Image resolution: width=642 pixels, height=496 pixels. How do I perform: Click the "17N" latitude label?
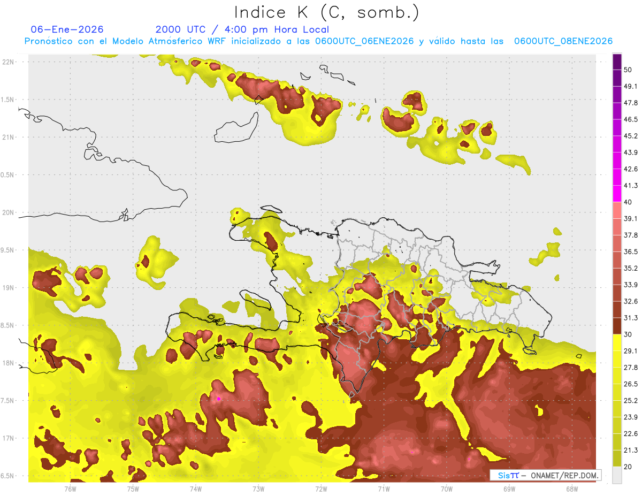[x=9, y=439]
